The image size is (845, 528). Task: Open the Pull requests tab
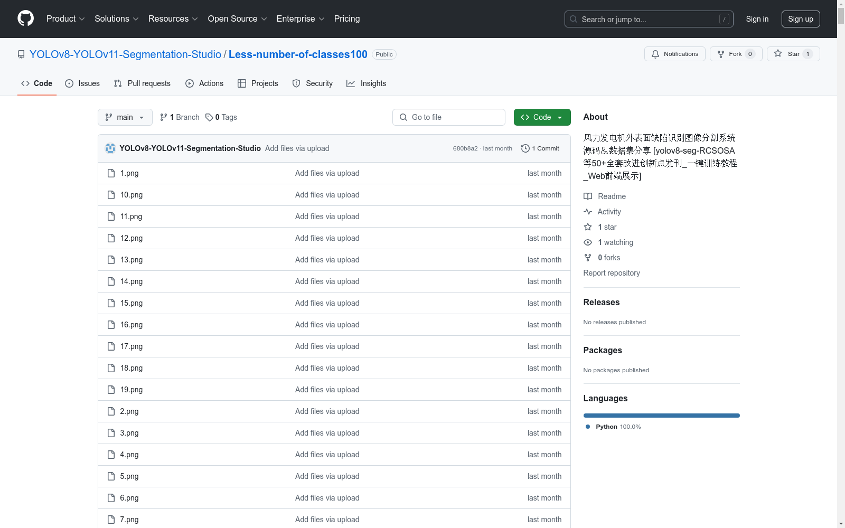tap(142, 83)
